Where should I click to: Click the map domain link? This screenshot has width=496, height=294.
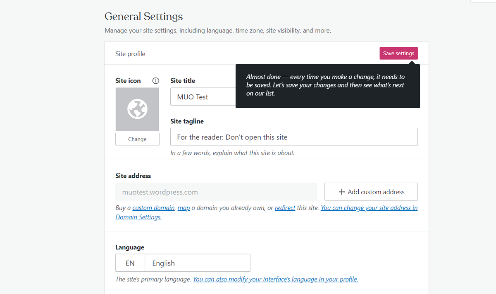tap(184, 207)
